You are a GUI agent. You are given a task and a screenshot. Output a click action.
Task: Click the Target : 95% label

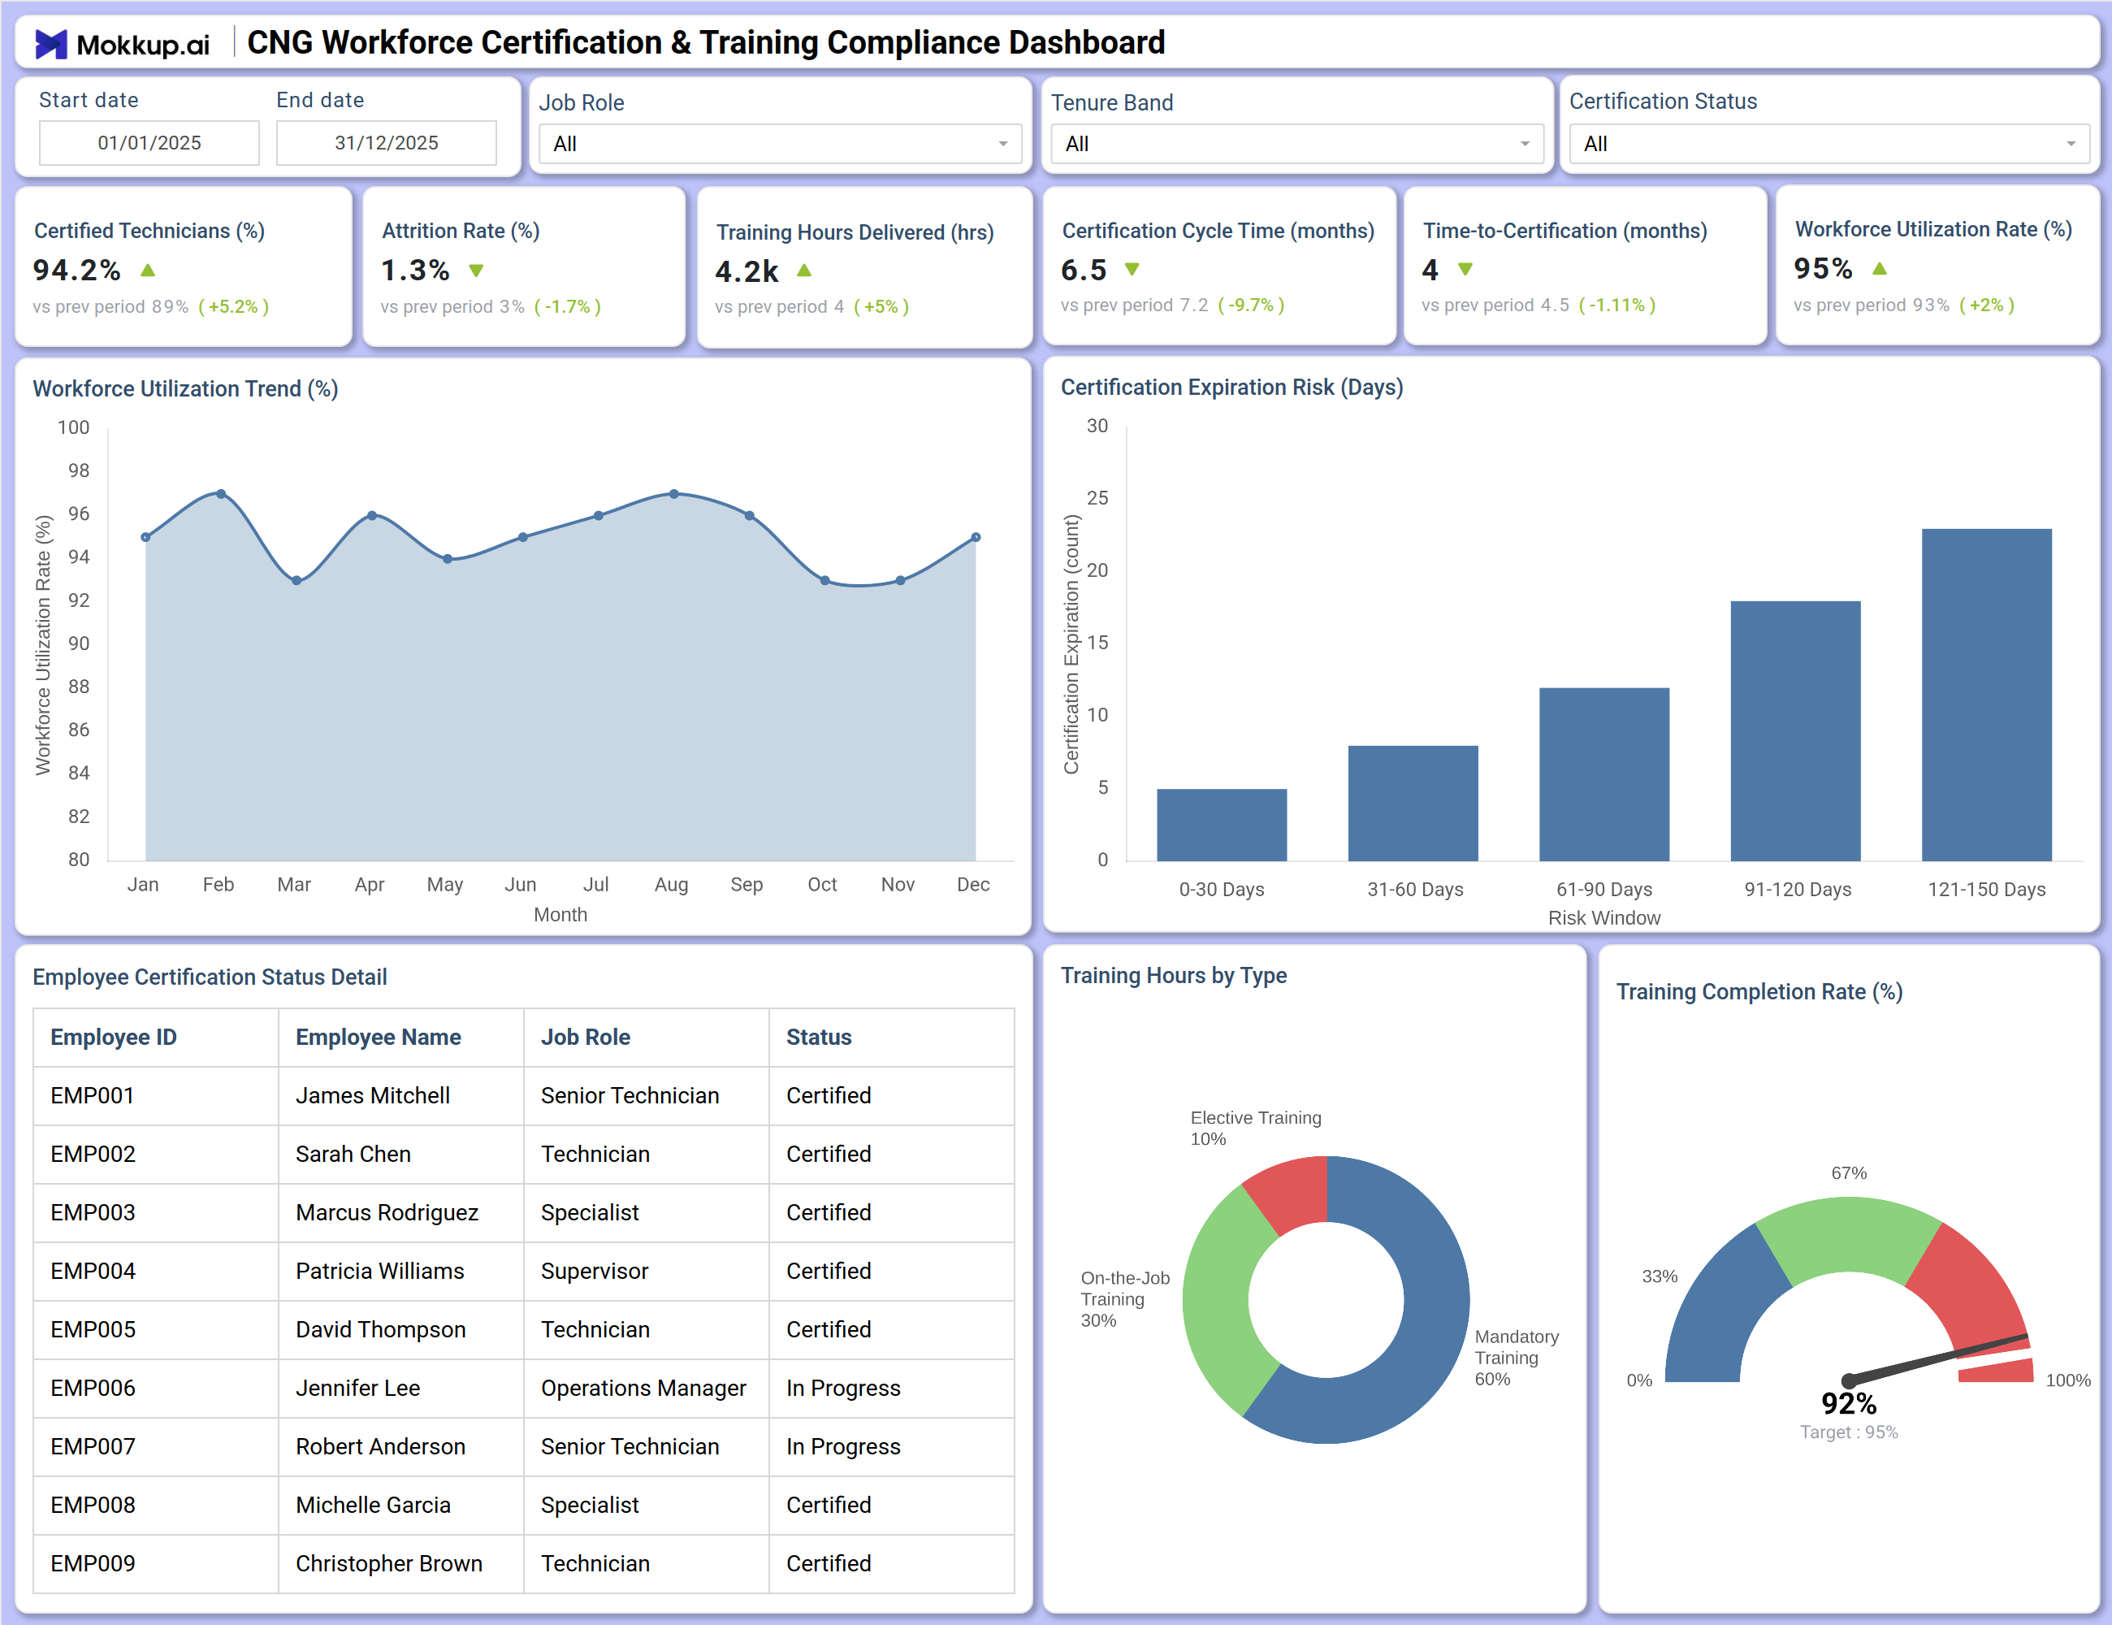tap(1848, 1432)
